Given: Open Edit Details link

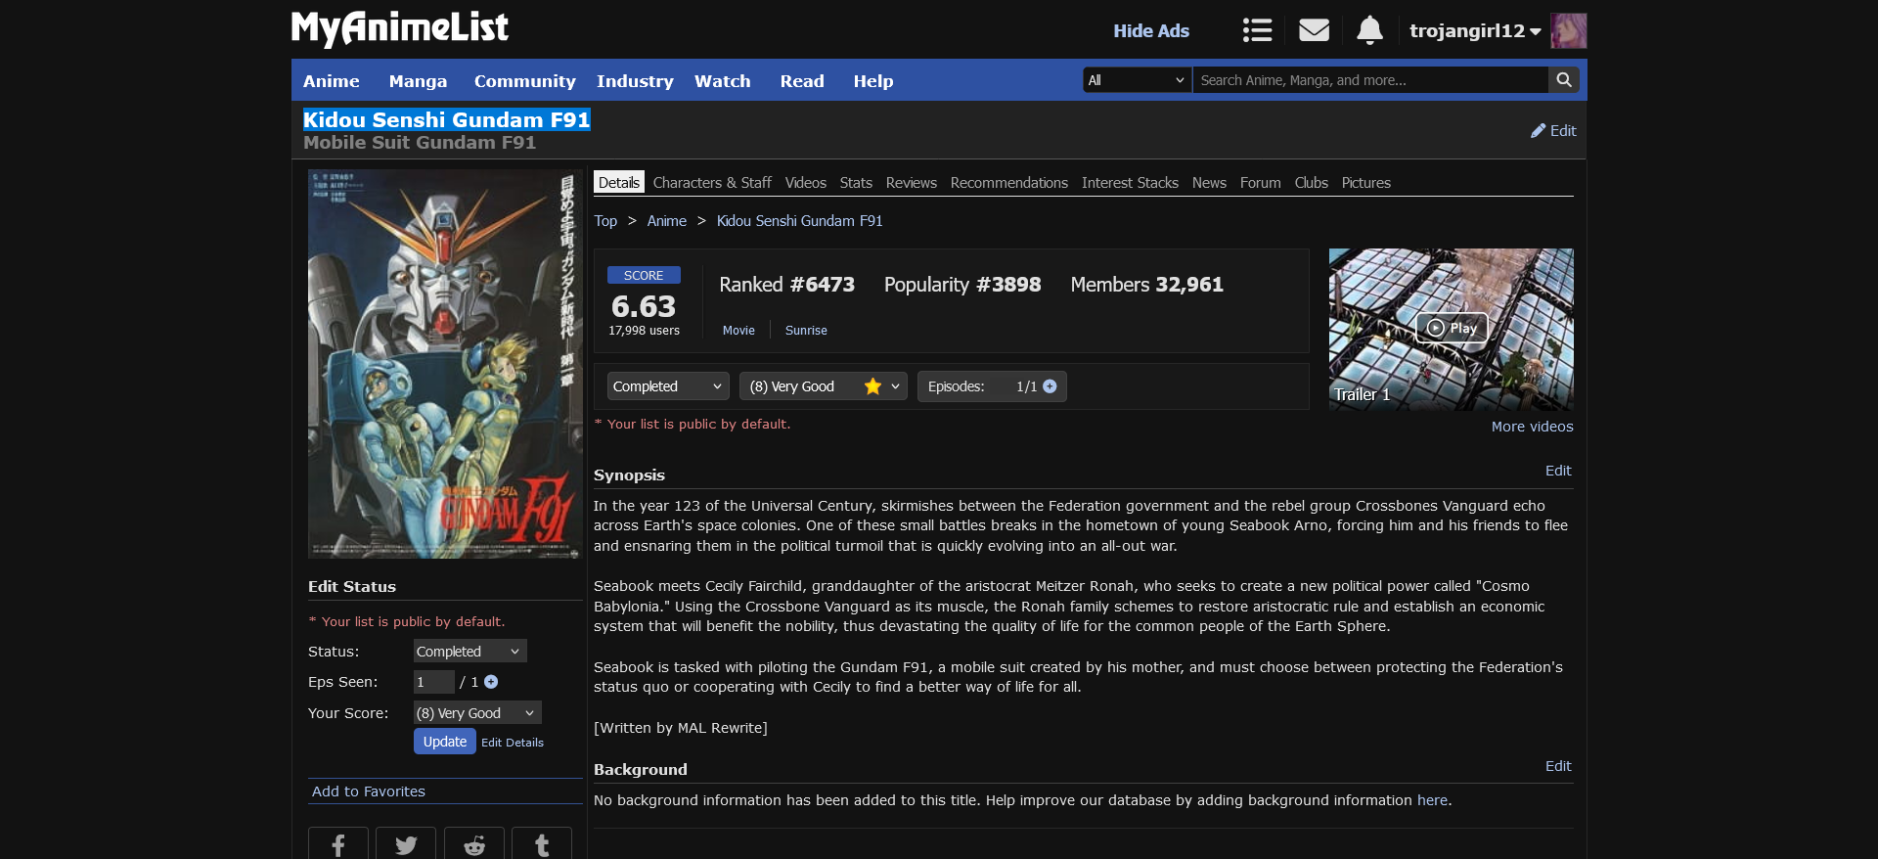Looking at the screenshot, I should (x=513, y=743).
